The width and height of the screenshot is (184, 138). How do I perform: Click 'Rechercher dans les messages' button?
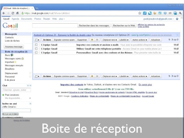pos(94,26)
